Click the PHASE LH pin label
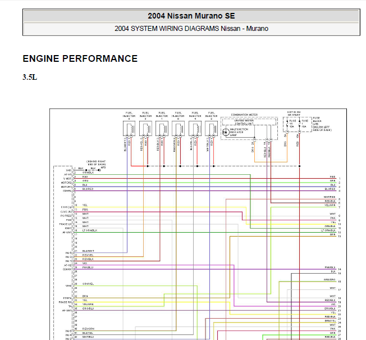The image size is (366, 340). [65, 224]
